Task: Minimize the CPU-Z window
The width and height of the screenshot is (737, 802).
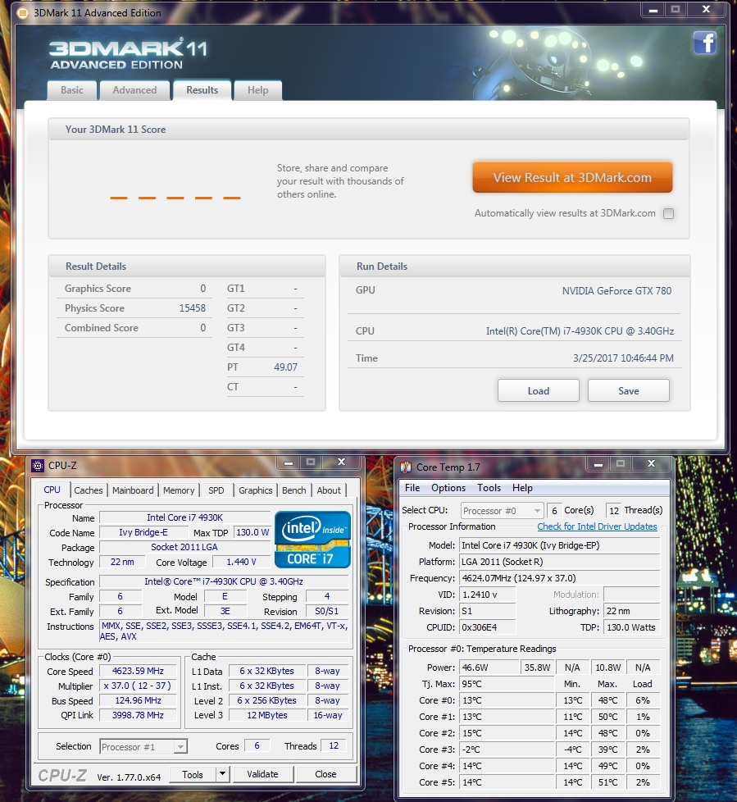Action: click(289, 463)
